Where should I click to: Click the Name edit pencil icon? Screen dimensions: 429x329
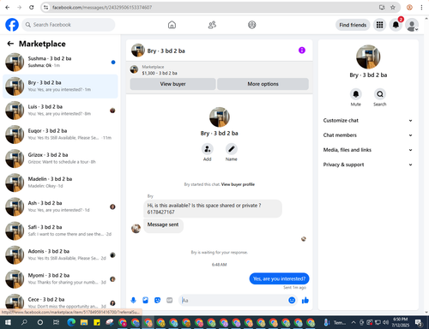tap(232, 149)
